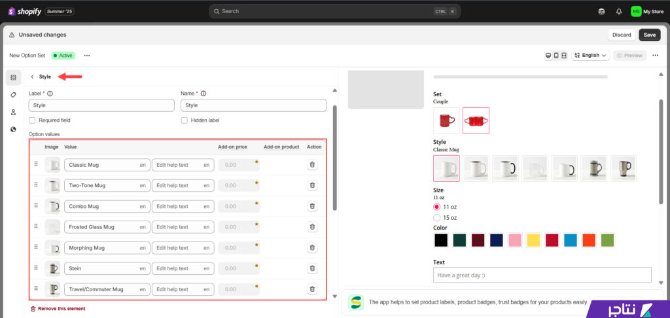Edit help text for Two-Tone Mug
Viewport: 670px width, 318px height.
tap(183, 185)
